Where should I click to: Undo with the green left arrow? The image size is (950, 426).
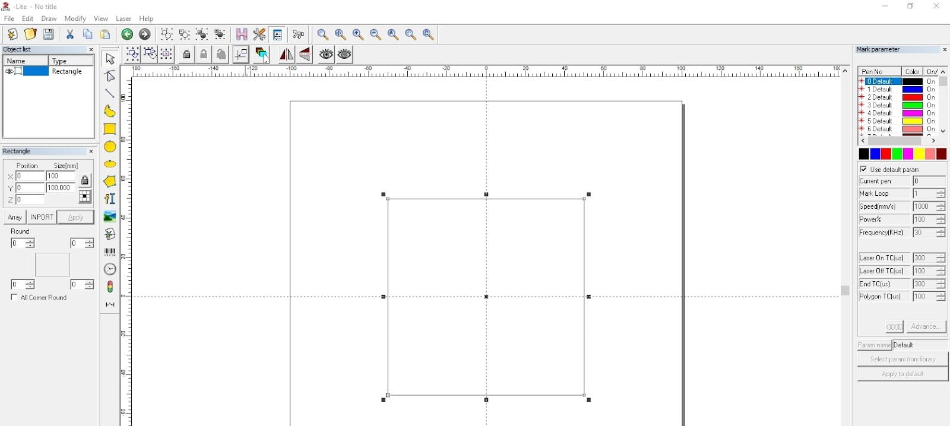[127, 34]
